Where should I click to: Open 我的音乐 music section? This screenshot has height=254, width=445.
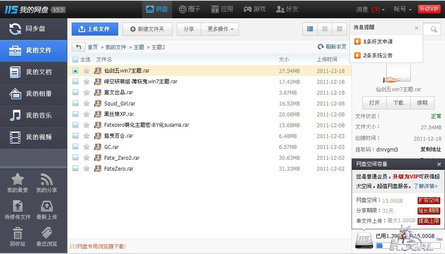tap(33, 115)
